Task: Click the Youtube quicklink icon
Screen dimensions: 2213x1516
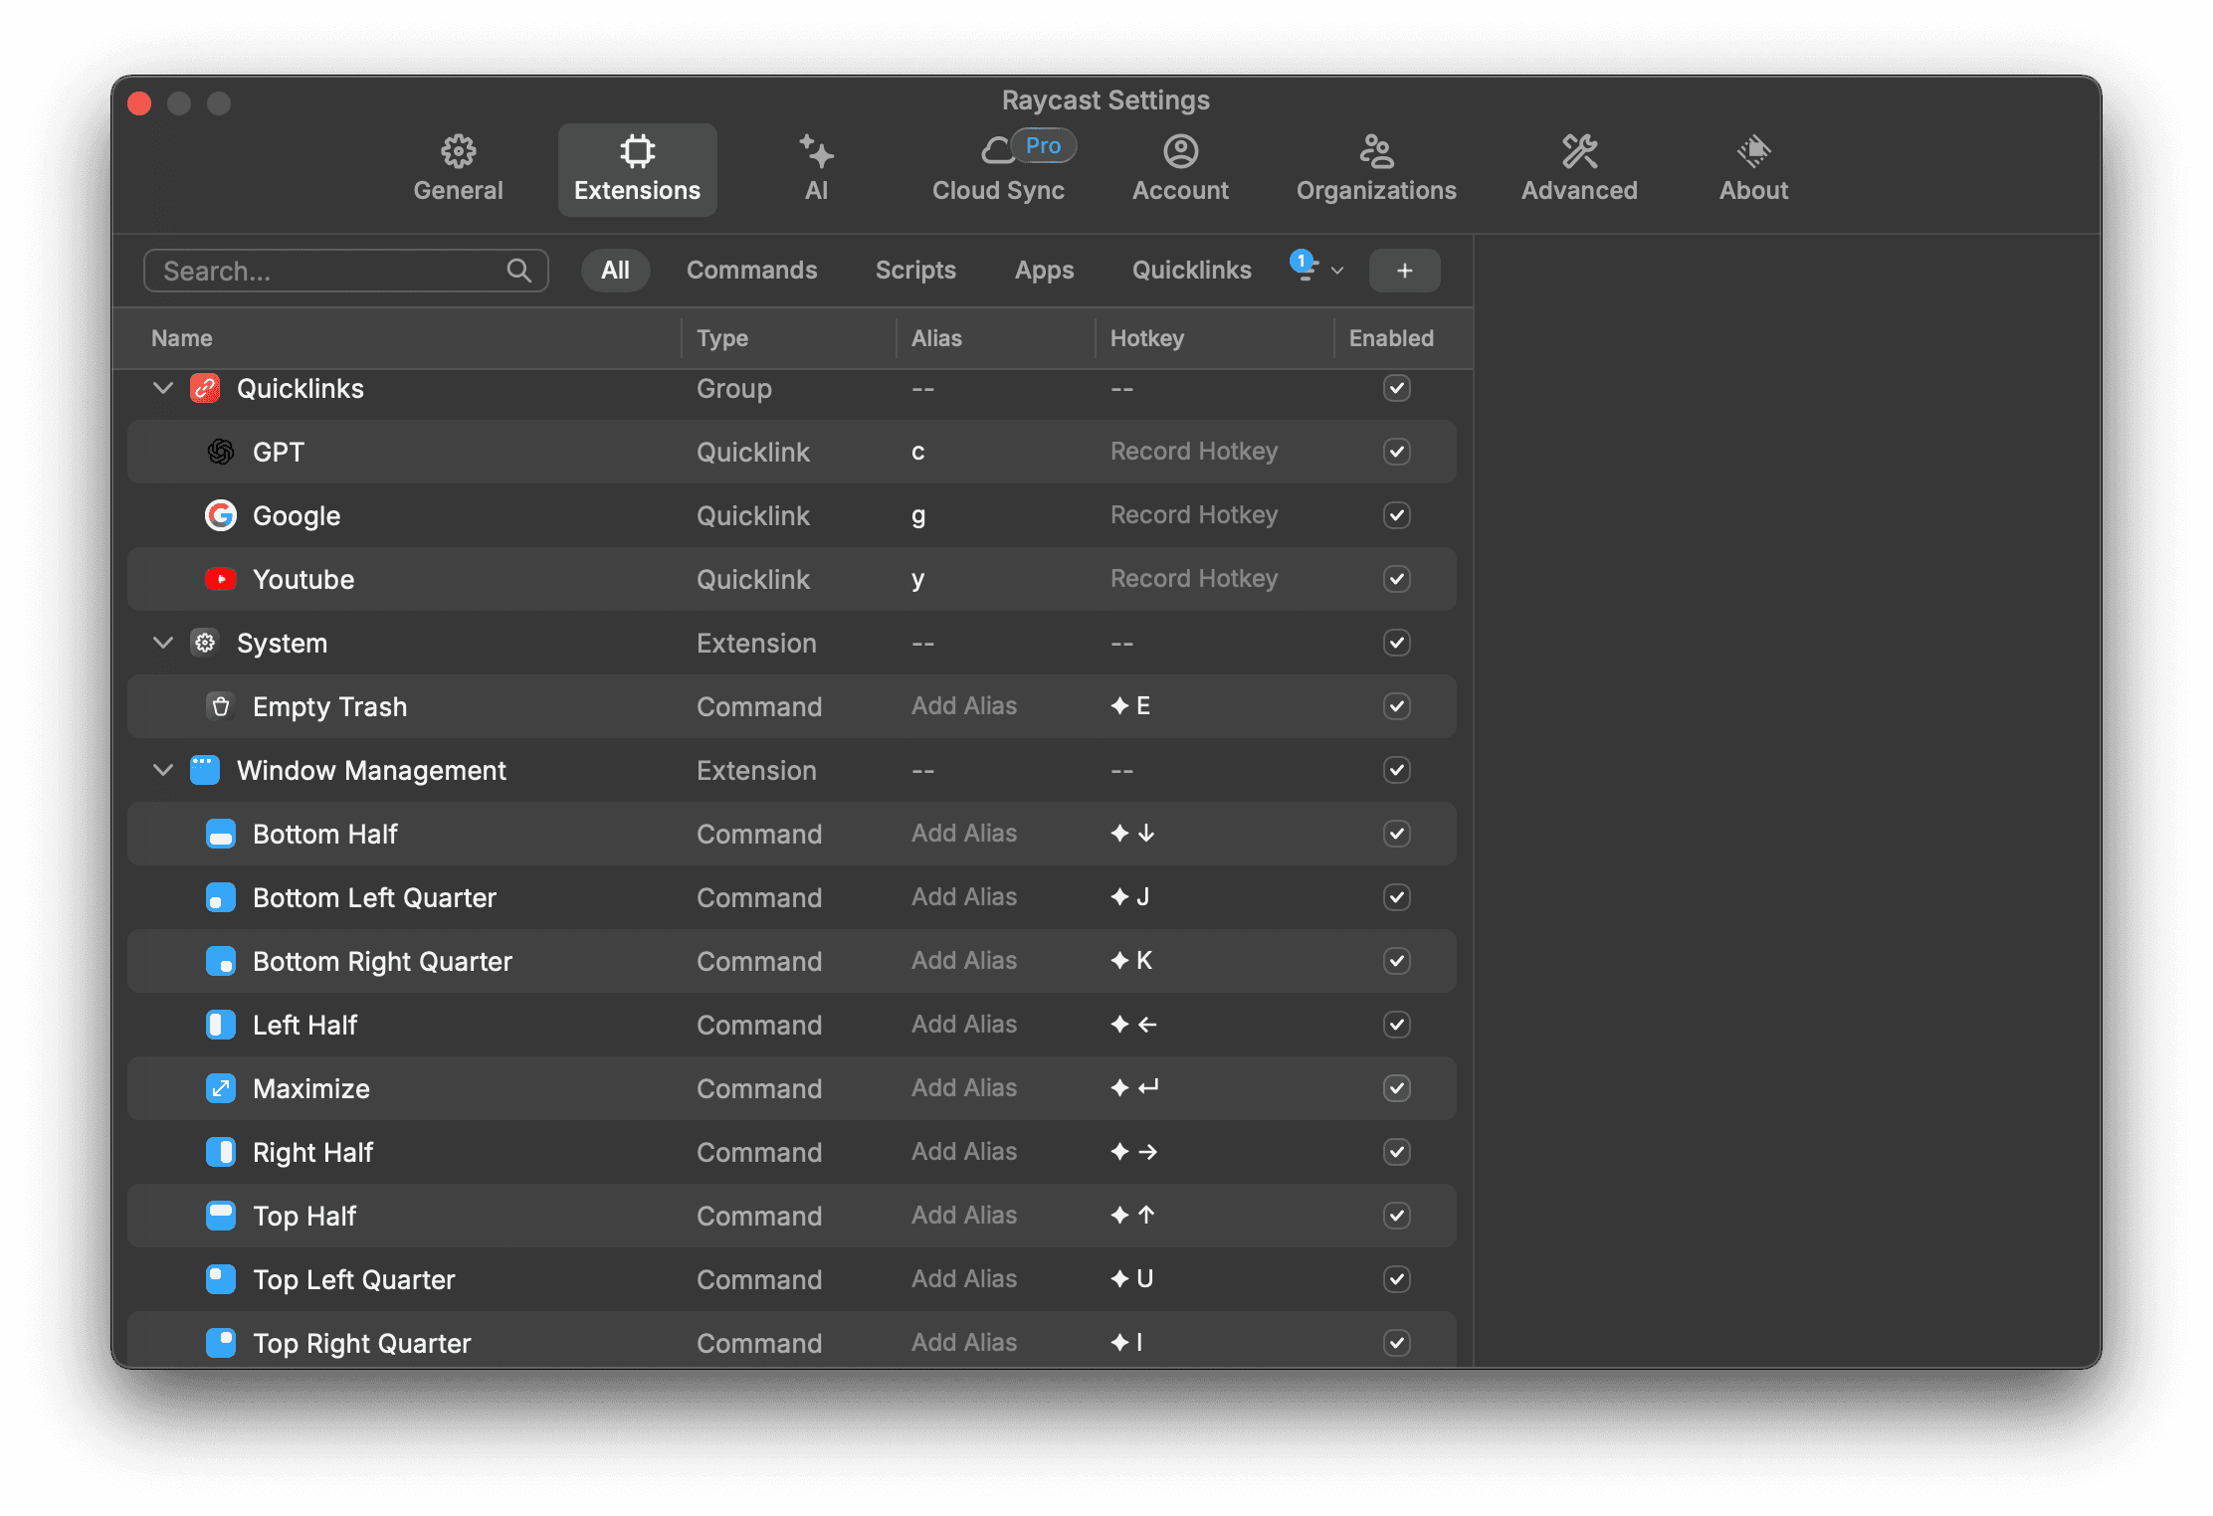Action: 221,579
